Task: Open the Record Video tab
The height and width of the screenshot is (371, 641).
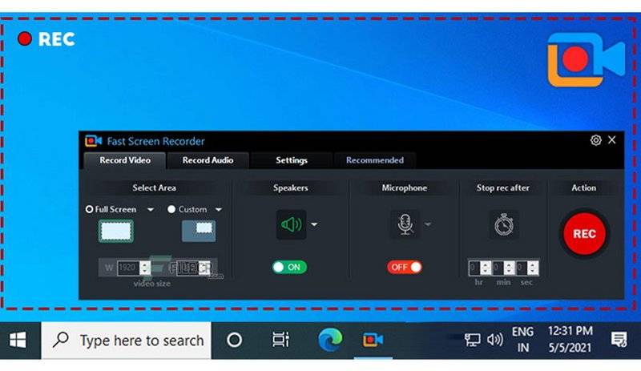Action: [125, 160]
